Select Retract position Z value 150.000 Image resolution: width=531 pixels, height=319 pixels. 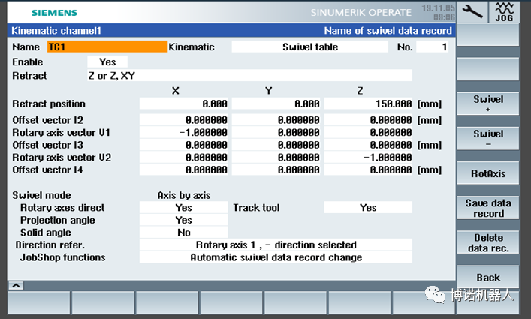tap(368, 104)
